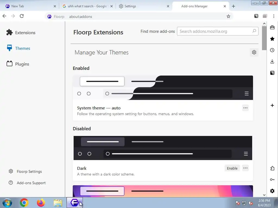Click the back navigation arrow
Screen dimensions: 278x208
[x=4, y=16]
